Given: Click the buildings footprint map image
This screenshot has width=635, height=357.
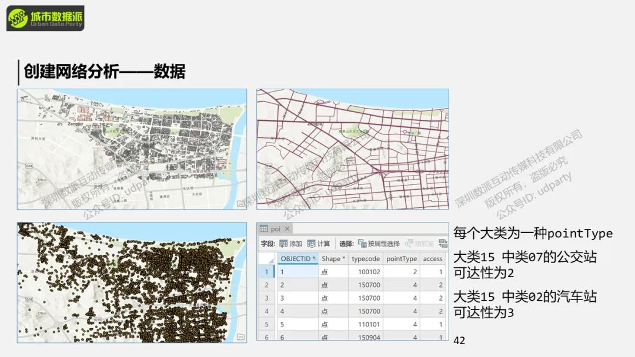Looking at the screenshot, I should coord(132,149).
